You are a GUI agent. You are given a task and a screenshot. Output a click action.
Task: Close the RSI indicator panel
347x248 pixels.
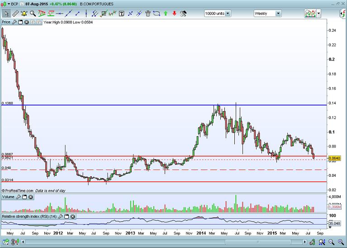(x=72, y=216)
